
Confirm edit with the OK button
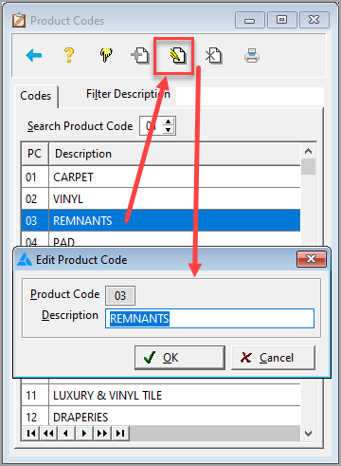(x=180, y=358)
